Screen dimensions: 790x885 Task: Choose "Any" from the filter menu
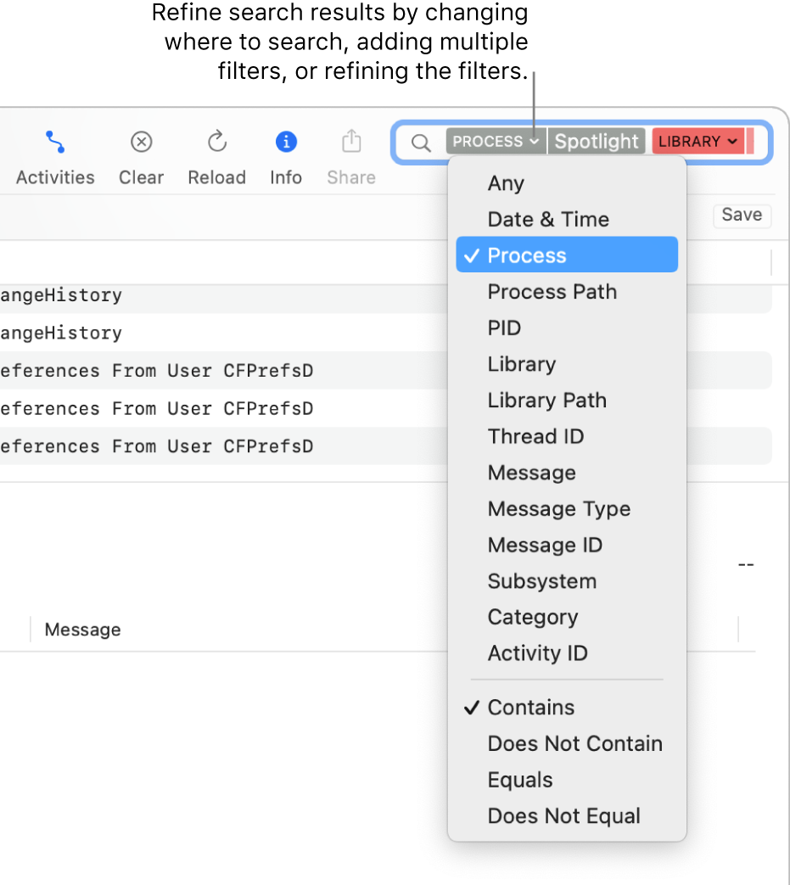click(x=506, y=183)
